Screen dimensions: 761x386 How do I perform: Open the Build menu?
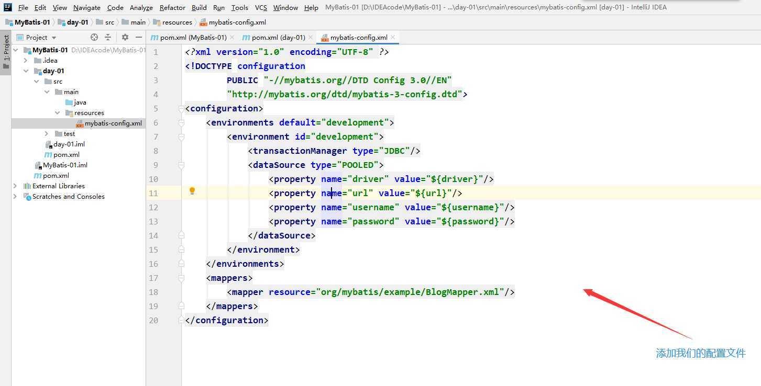[x=199, y=7]
